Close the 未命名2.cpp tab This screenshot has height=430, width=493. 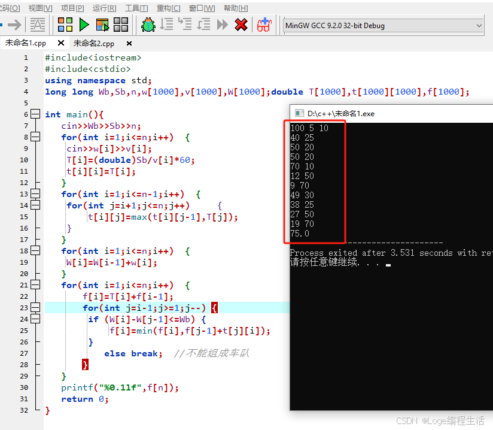(129, 44)
